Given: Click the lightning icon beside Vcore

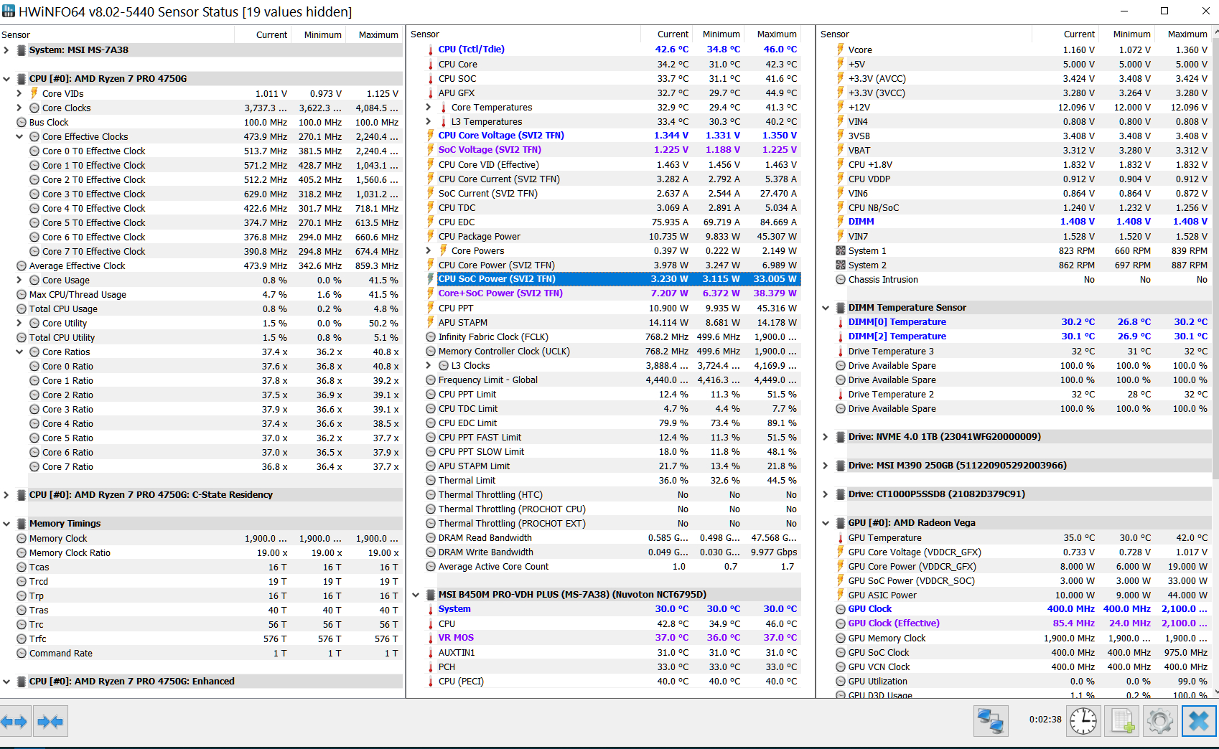Looking at the screenshot, I should 840,50.
